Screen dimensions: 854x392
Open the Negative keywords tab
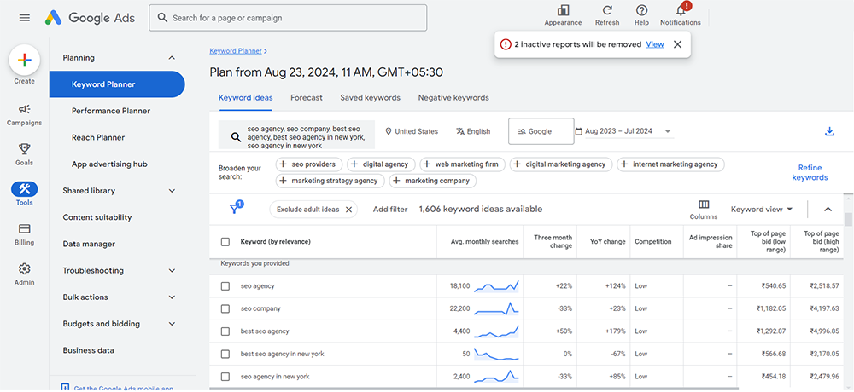(453, 98)
